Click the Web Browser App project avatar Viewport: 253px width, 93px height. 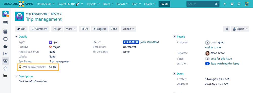click(19, 16)
